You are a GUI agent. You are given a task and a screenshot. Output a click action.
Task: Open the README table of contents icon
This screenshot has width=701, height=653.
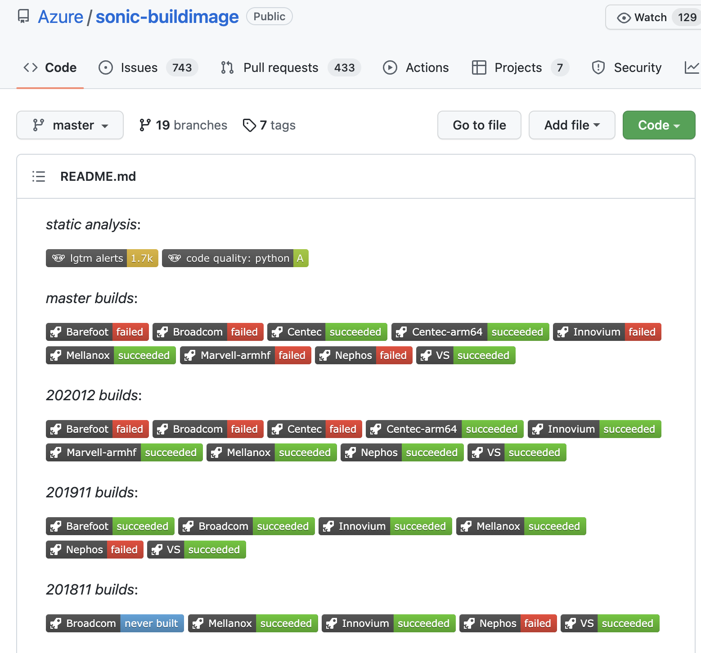(x=39, y=176)
